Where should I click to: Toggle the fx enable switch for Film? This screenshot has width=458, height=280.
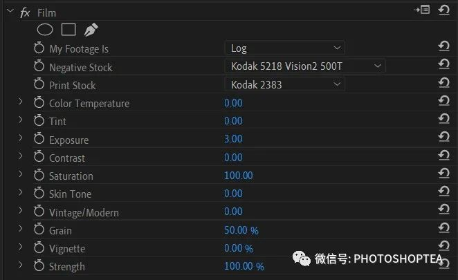point(25,13)
